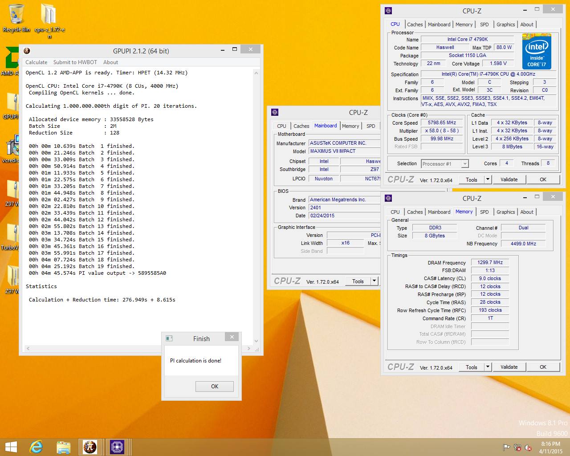Expand Tools dropdown arrow in CPU window
This screenshot has height=456, width=570.
click(x=488, y=179)
